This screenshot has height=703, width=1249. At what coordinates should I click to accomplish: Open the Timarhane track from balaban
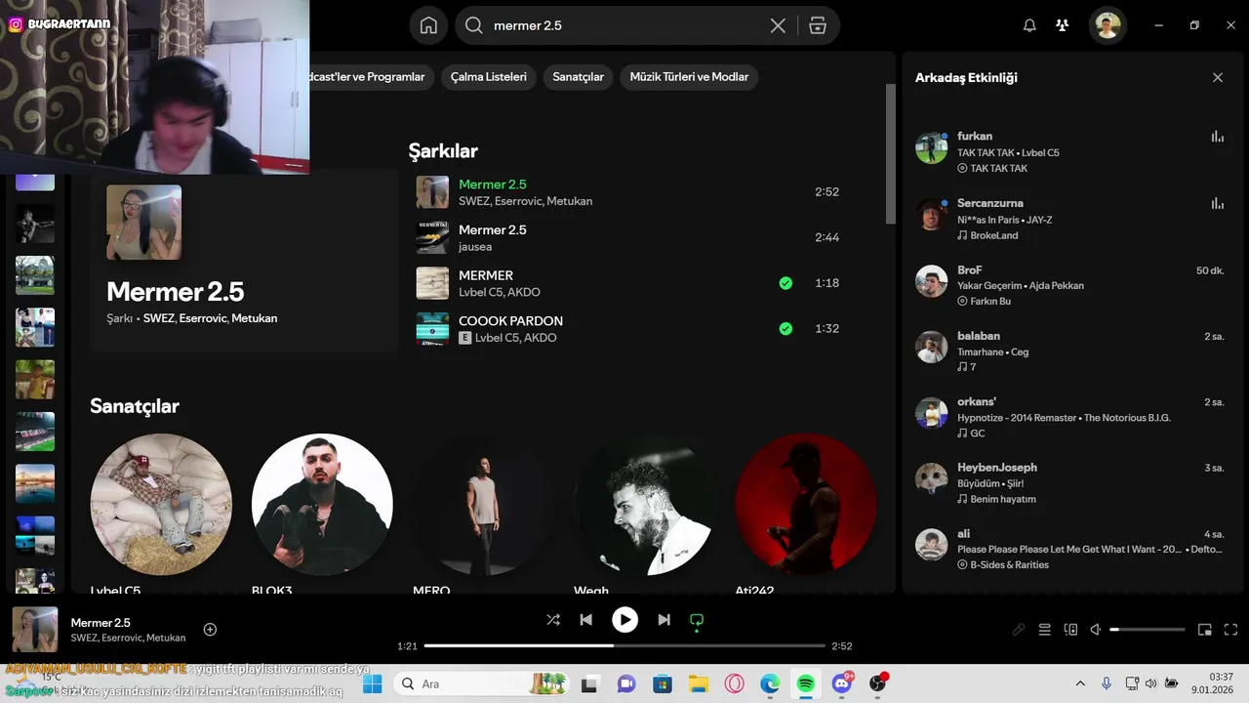pos(978,351)
